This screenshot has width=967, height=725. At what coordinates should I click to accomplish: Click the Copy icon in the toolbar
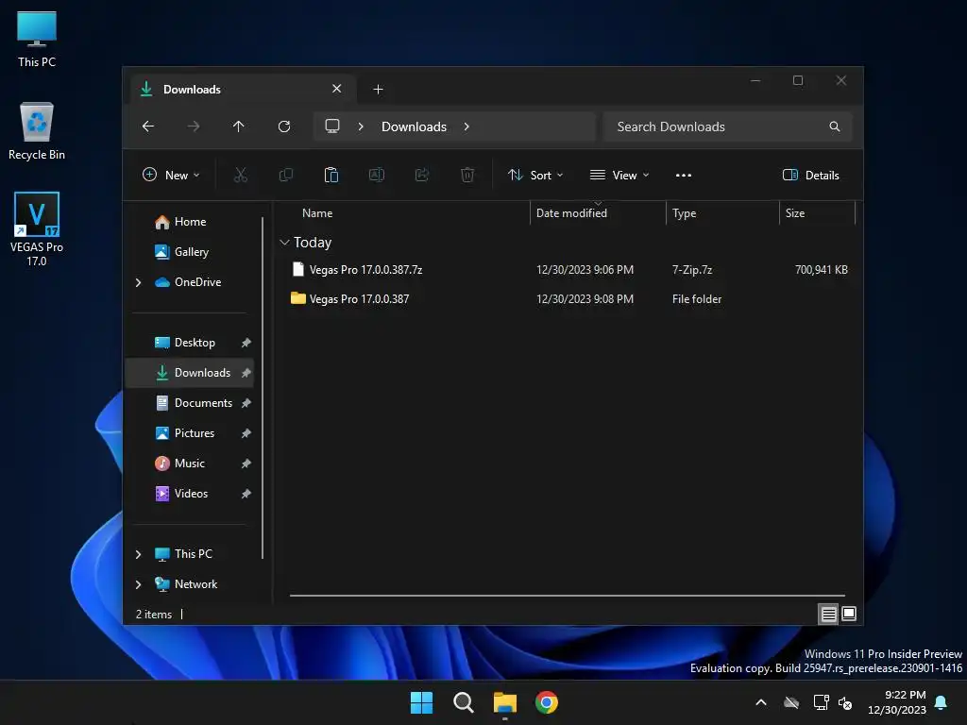pos(285,175)
